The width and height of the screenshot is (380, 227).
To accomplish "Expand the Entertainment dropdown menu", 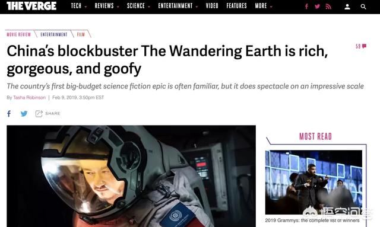I will (x=178, y=6).
